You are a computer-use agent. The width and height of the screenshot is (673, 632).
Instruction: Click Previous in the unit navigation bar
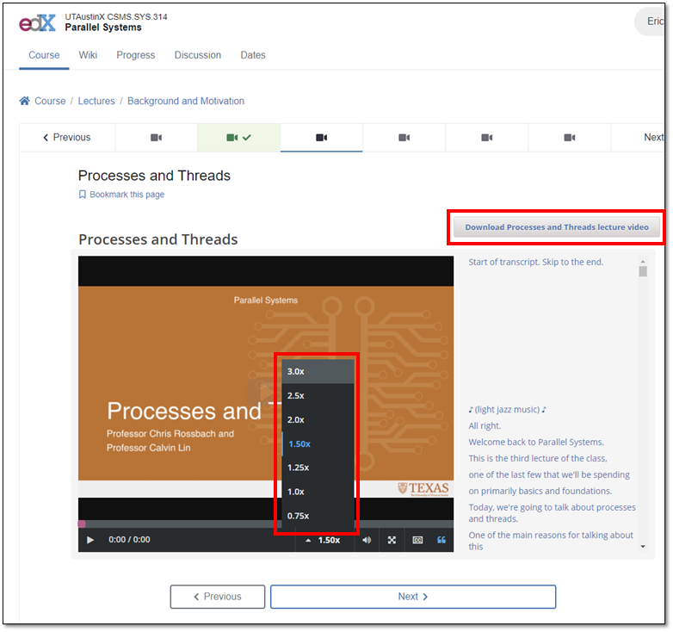[67, 138]
